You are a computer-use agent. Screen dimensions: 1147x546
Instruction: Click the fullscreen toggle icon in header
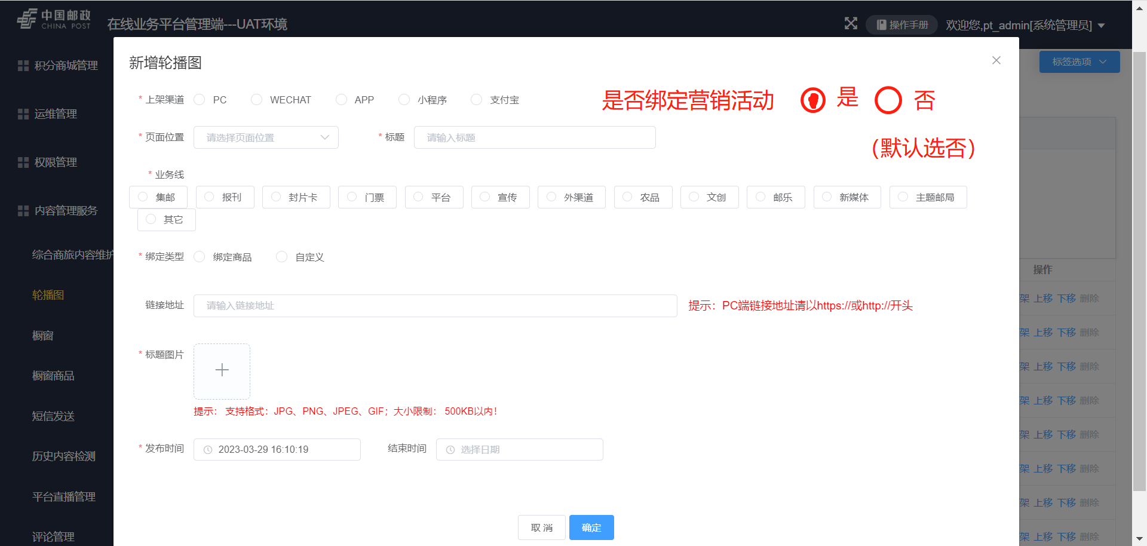pos(851,24)
